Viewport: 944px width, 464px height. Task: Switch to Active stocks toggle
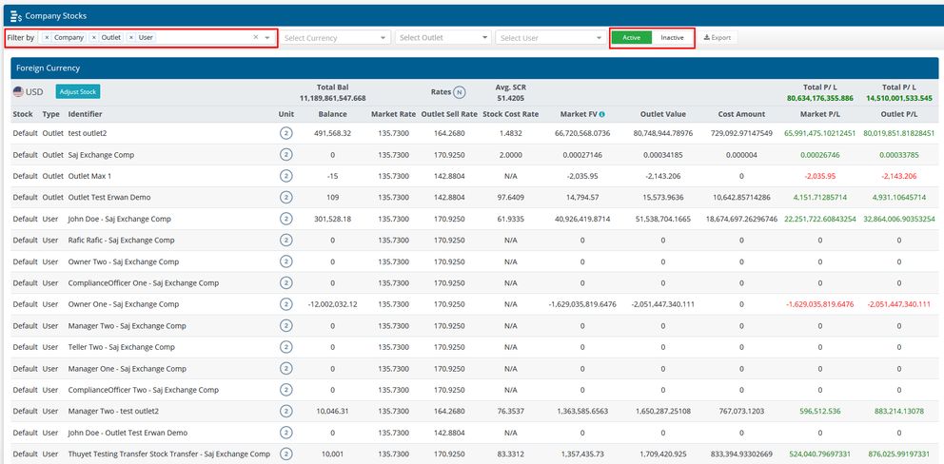tap(632, 37)
